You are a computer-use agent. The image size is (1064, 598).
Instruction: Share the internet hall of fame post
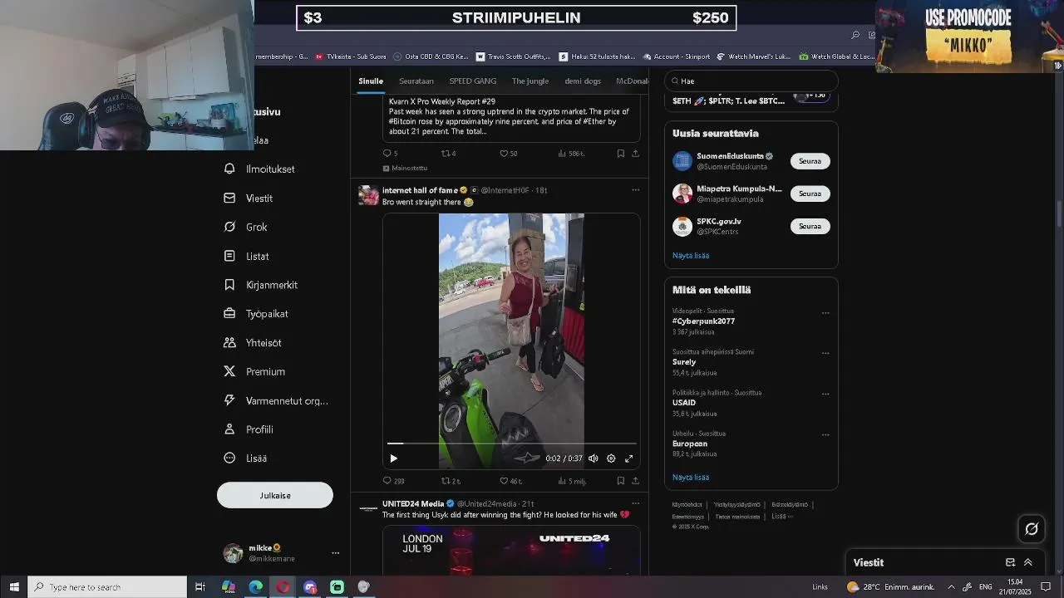coord(635,481)
